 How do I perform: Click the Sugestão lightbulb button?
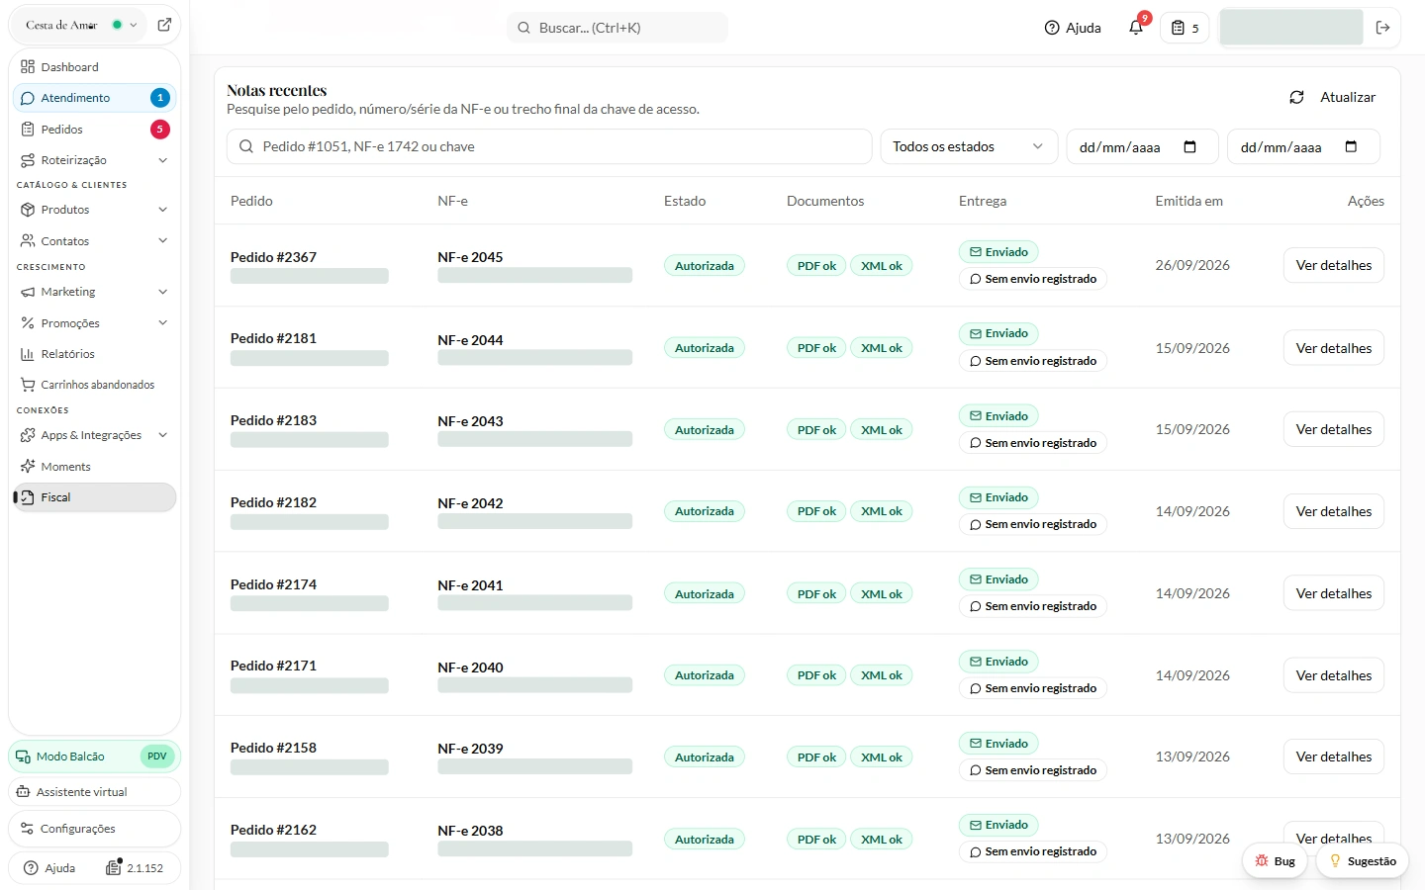pos(1363,861)
